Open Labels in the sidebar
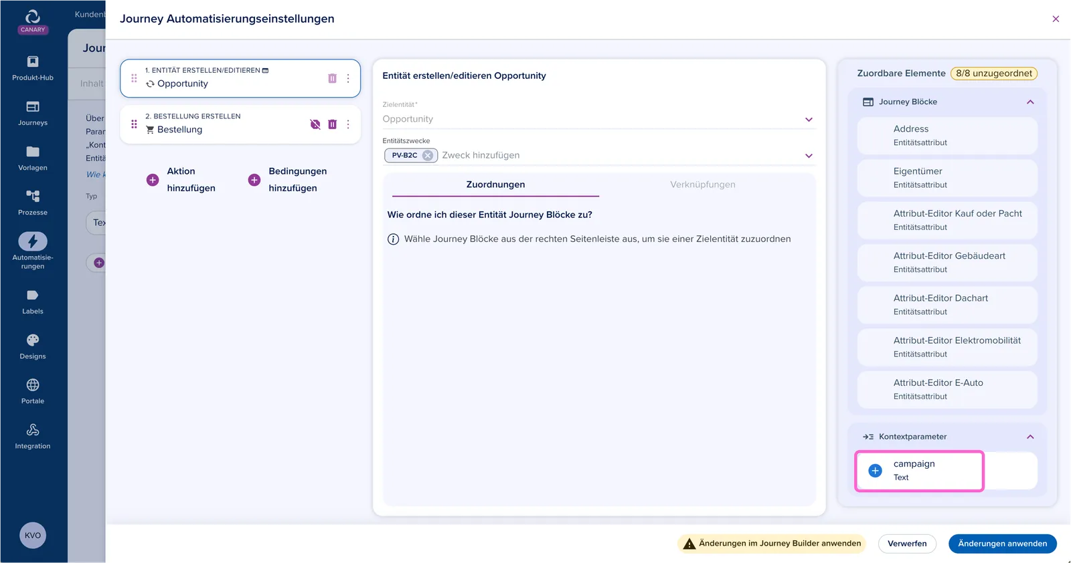This screenshot has width=1071, height=563. (33, 302)
